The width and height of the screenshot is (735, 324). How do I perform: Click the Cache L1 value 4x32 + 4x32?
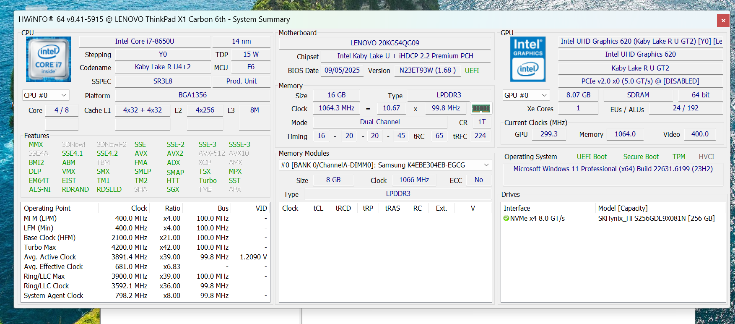tap(143, 110)
